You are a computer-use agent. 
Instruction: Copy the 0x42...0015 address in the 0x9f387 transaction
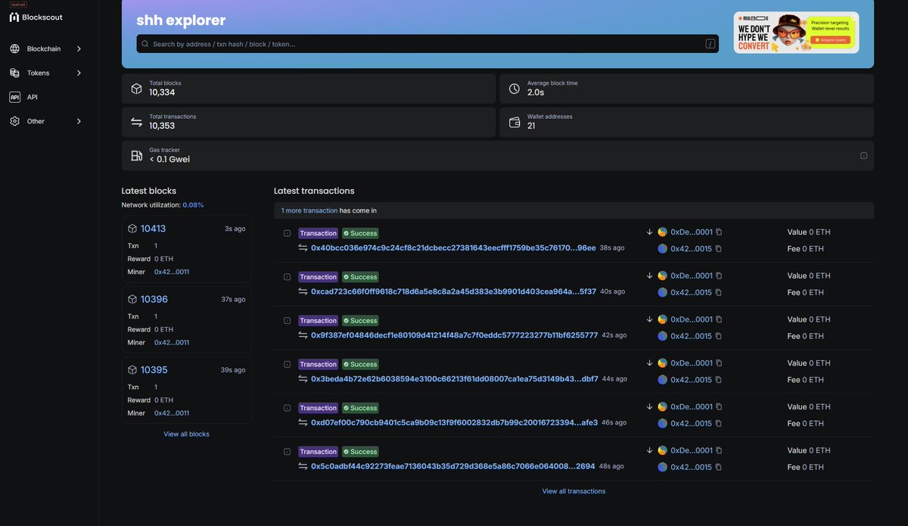[x=719, y=336]
